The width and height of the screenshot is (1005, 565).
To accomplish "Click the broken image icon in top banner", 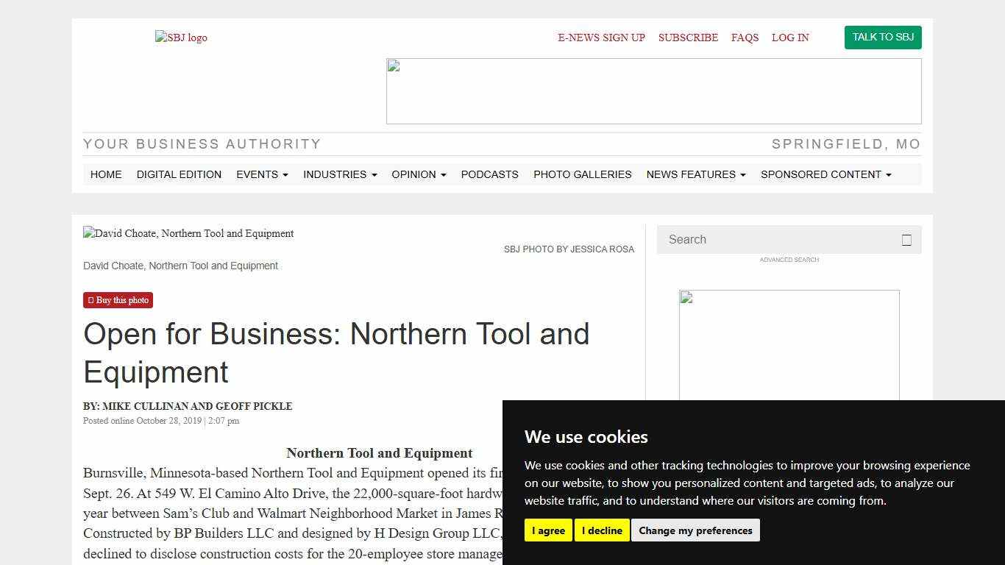I will (392, 65).
